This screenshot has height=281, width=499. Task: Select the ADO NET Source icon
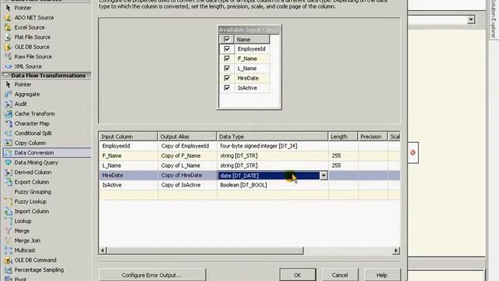pyautogui.click(x=8, y=17)
